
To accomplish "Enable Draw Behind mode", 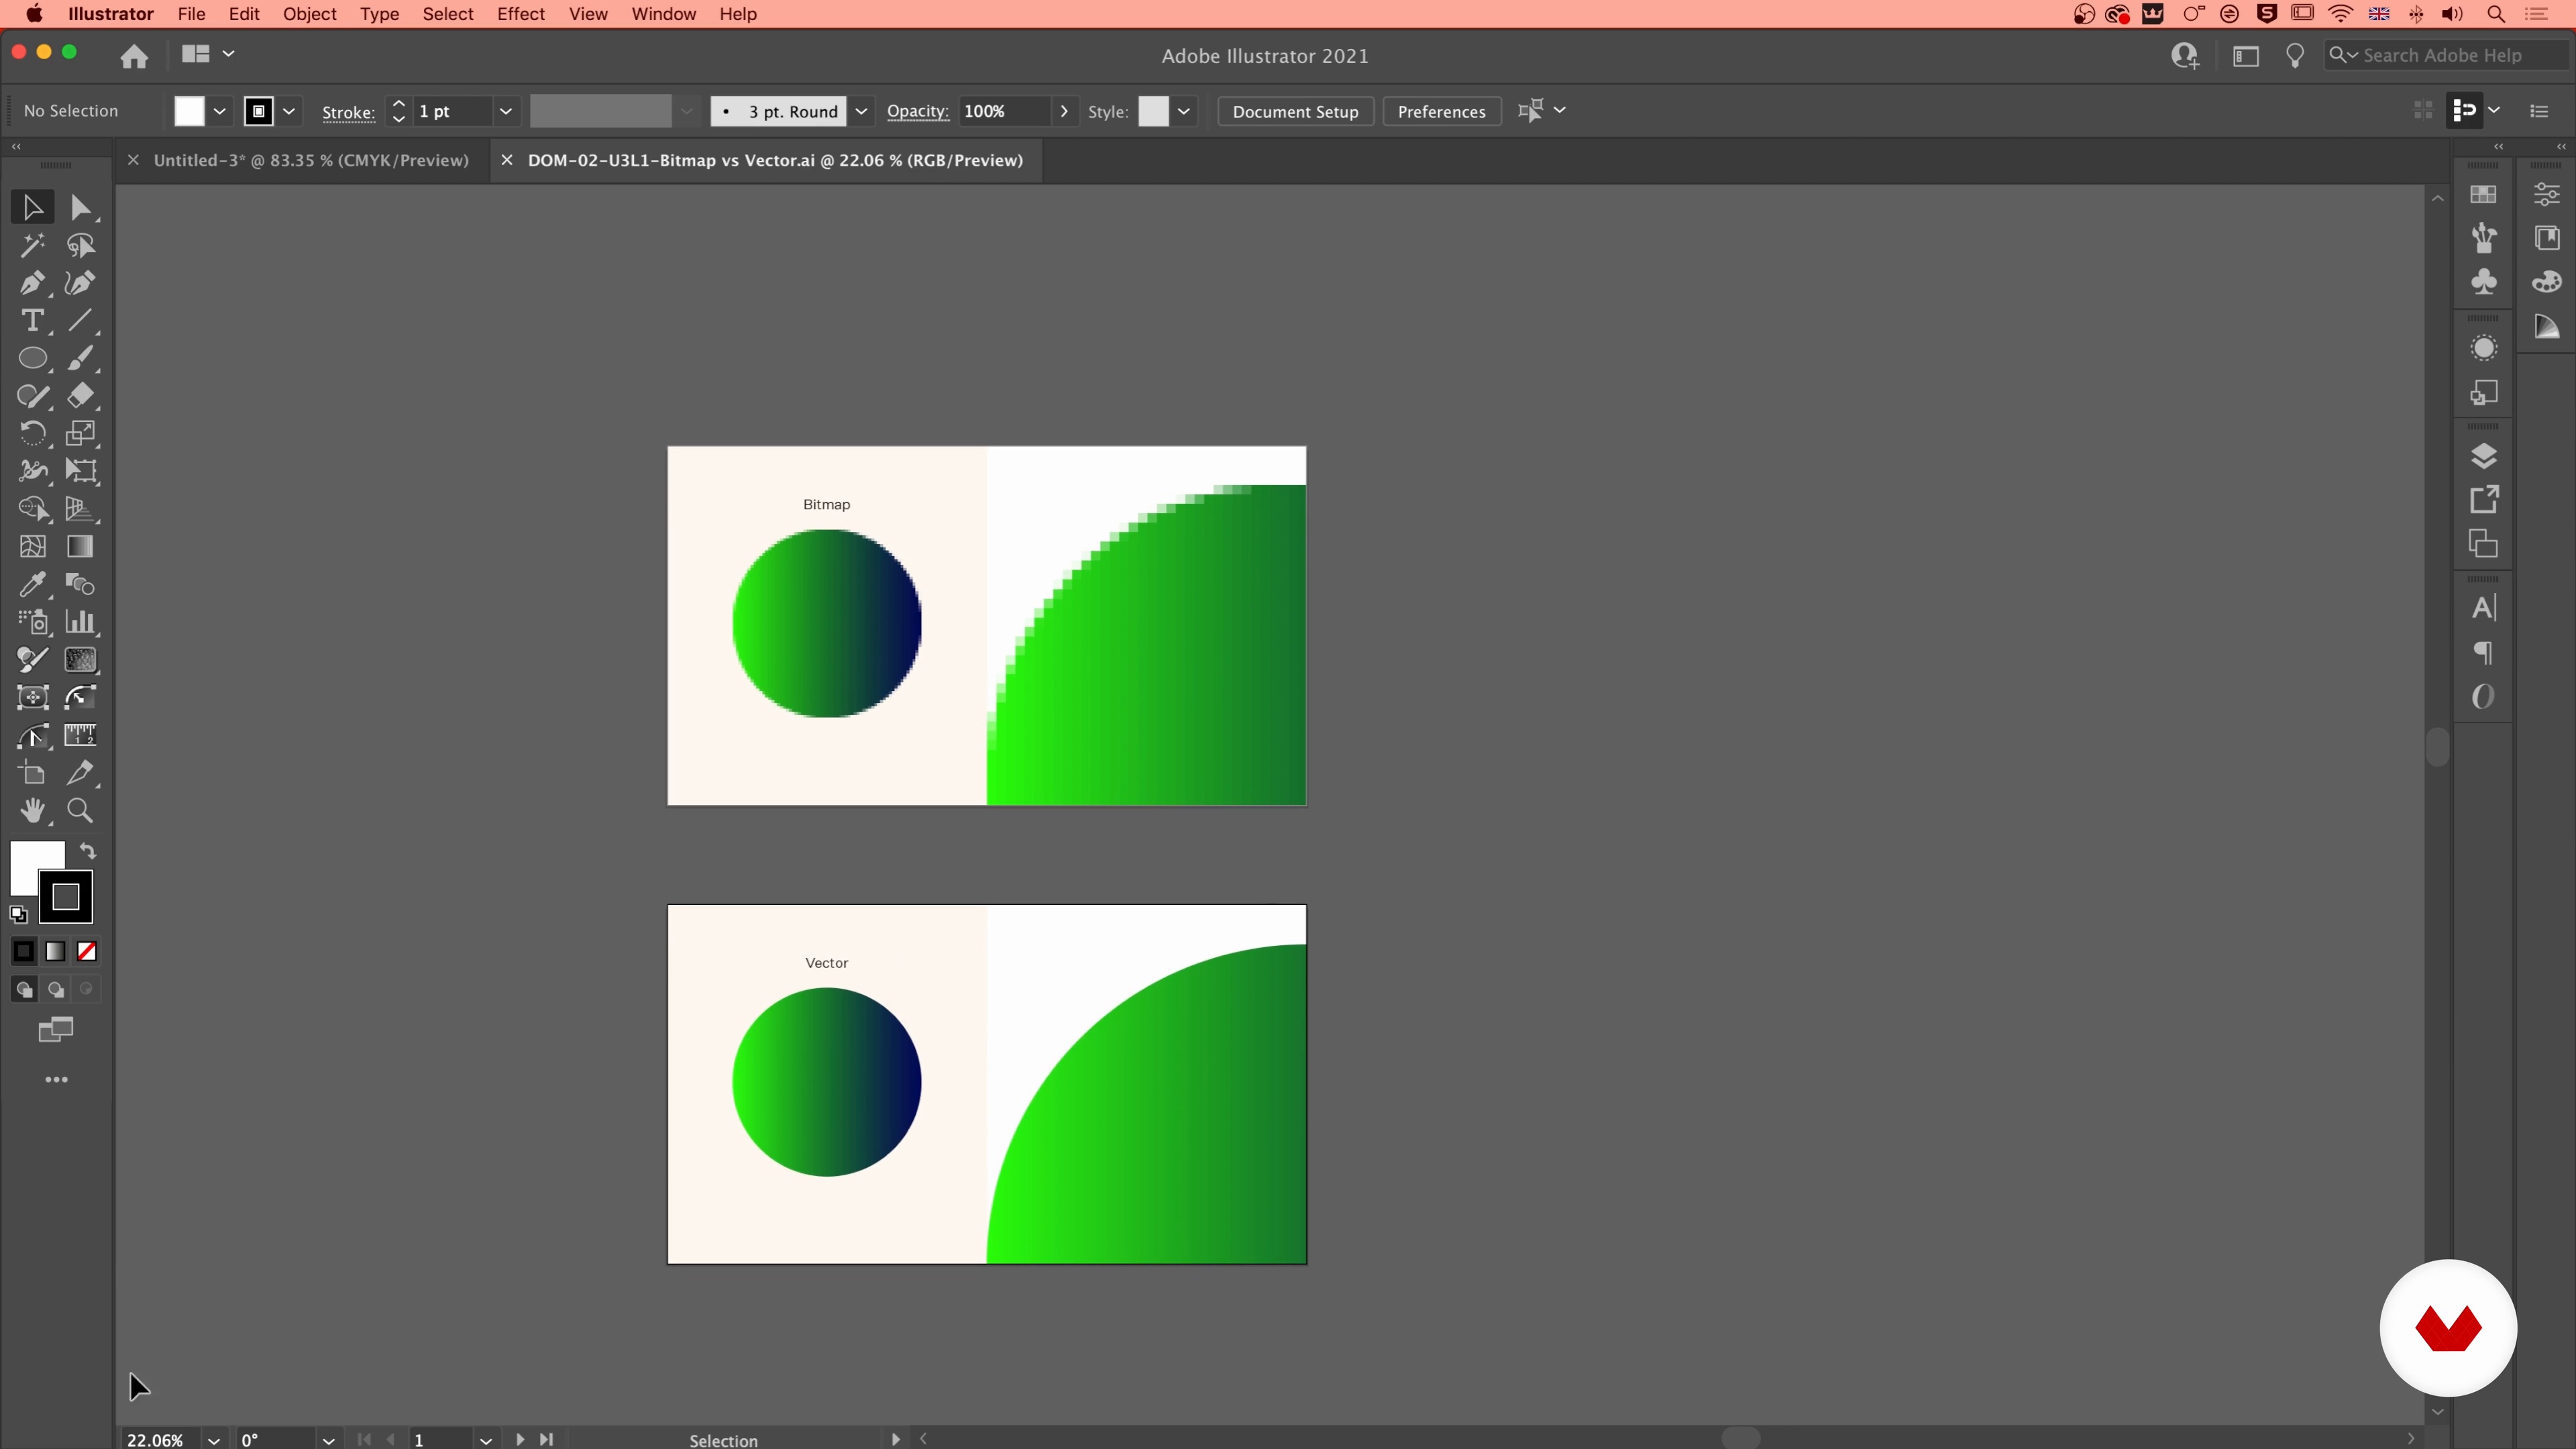I will click(56, 989).
